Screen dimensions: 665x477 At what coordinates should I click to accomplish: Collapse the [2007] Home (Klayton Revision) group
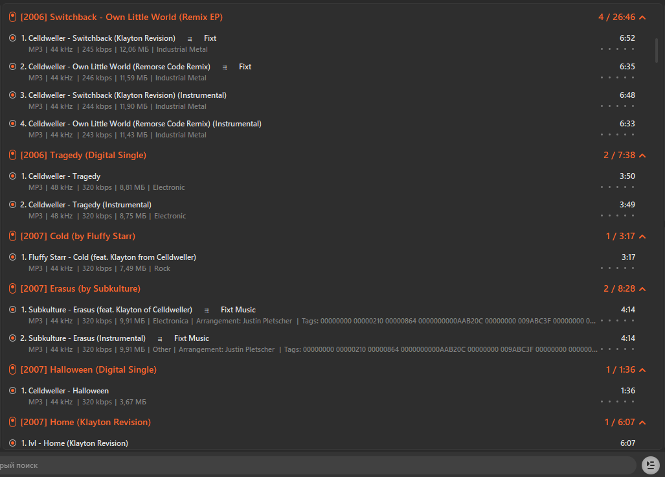[642, 423]
